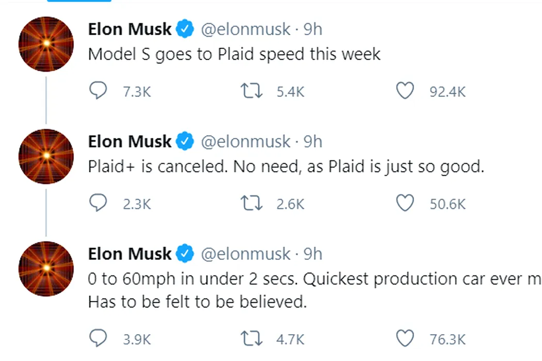Click Elon Musk name on 0 to 60mph tweet
This screenshot has width=542, height=361.
point(130,254)
